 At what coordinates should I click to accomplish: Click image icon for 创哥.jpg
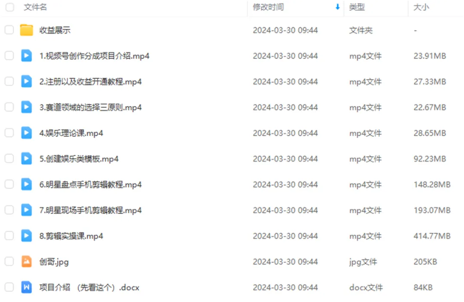(26, 262)
